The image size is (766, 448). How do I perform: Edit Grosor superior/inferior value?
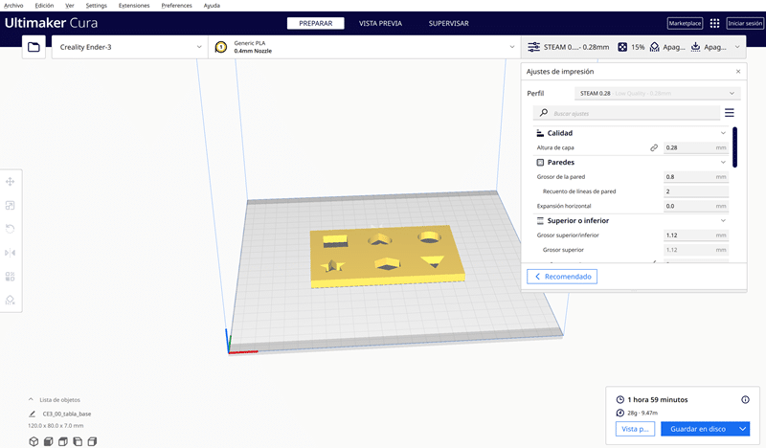[x=696, y=235]
